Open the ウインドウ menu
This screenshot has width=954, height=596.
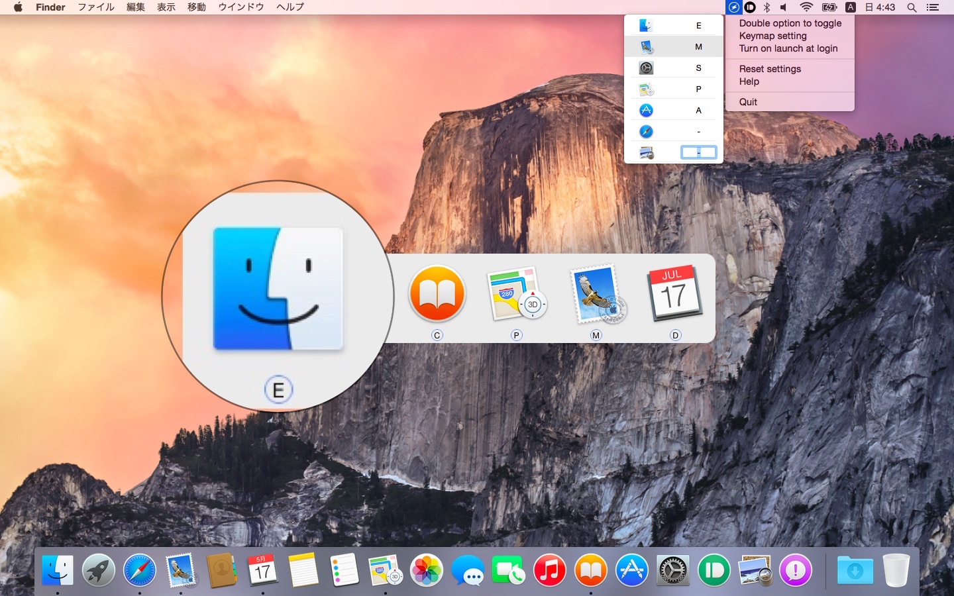point(241,7)
